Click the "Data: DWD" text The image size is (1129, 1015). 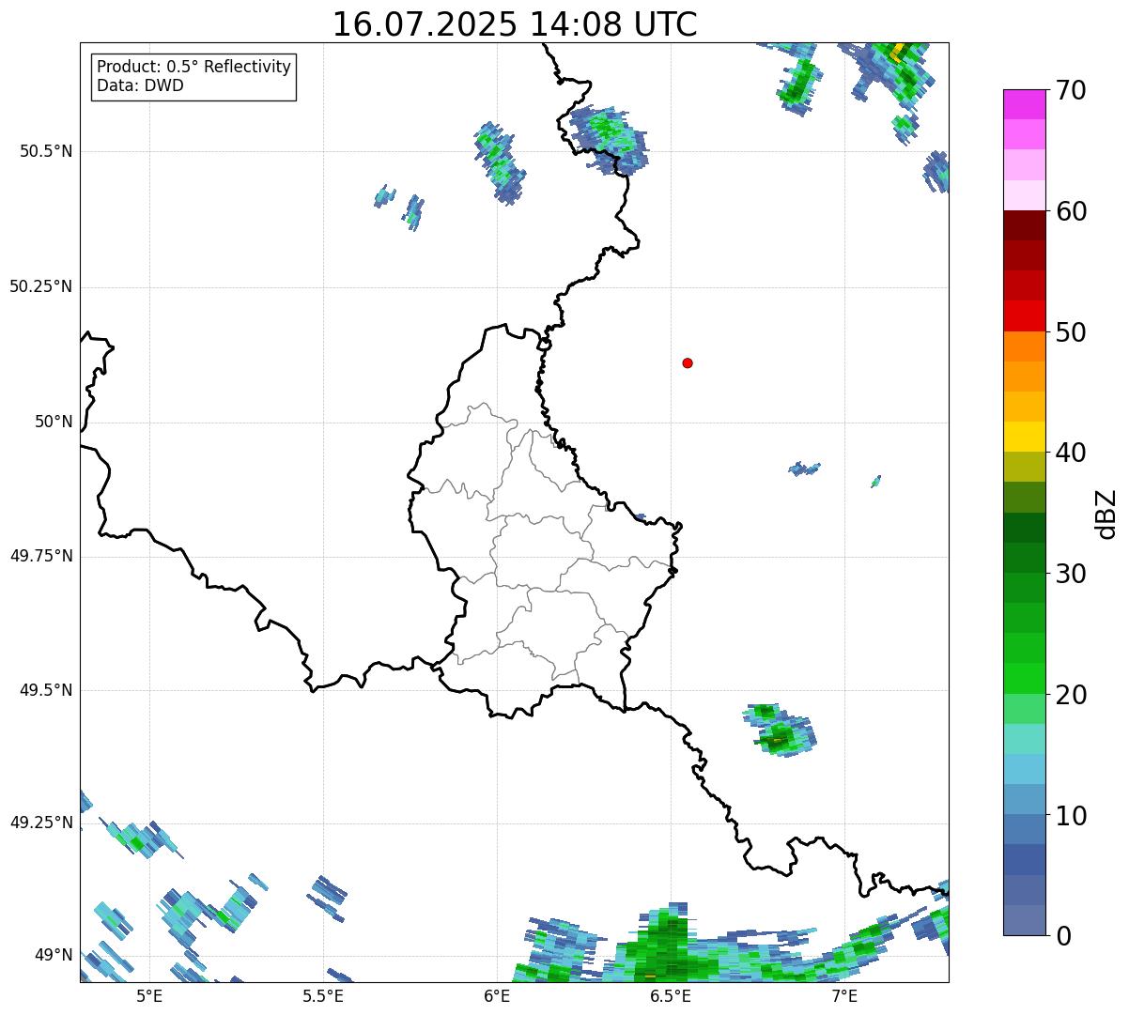[x=140, y=85]
